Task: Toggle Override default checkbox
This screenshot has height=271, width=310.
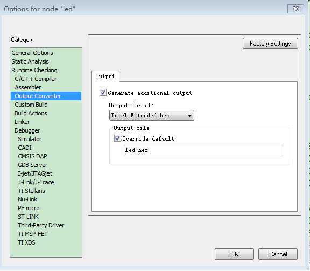Action: coord(117,138)
